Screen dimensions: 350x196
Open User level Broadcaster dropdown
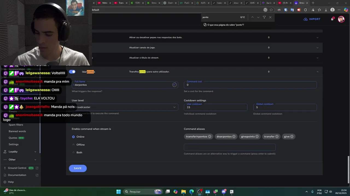click(125, 107)
